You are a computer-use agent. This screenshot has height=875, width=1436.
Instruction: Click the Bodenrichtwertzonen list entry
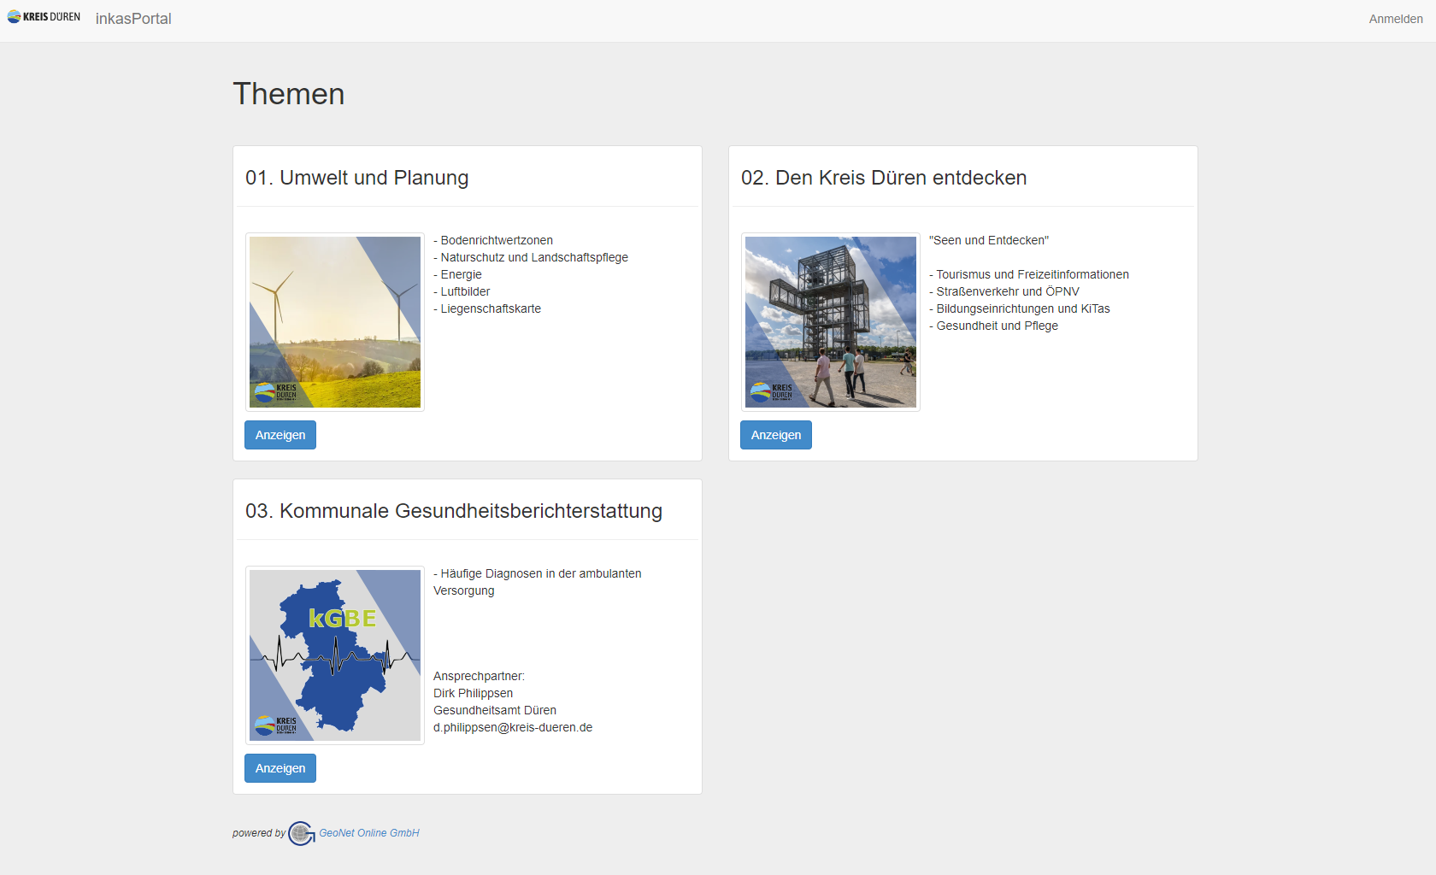click(x=496, y=241)
